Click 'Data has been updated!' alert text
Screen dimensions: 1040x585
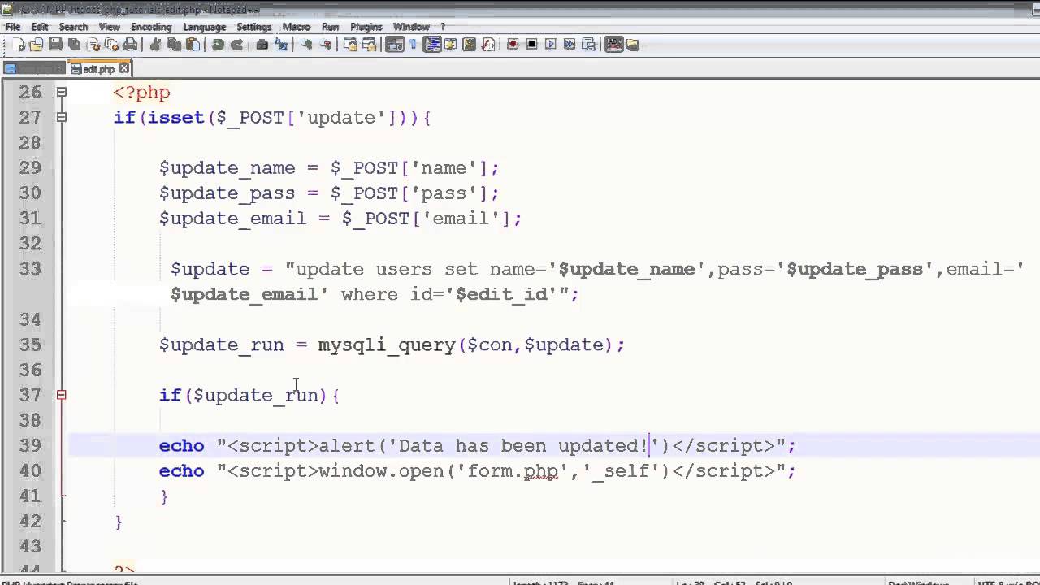click(x=523, y=445)
